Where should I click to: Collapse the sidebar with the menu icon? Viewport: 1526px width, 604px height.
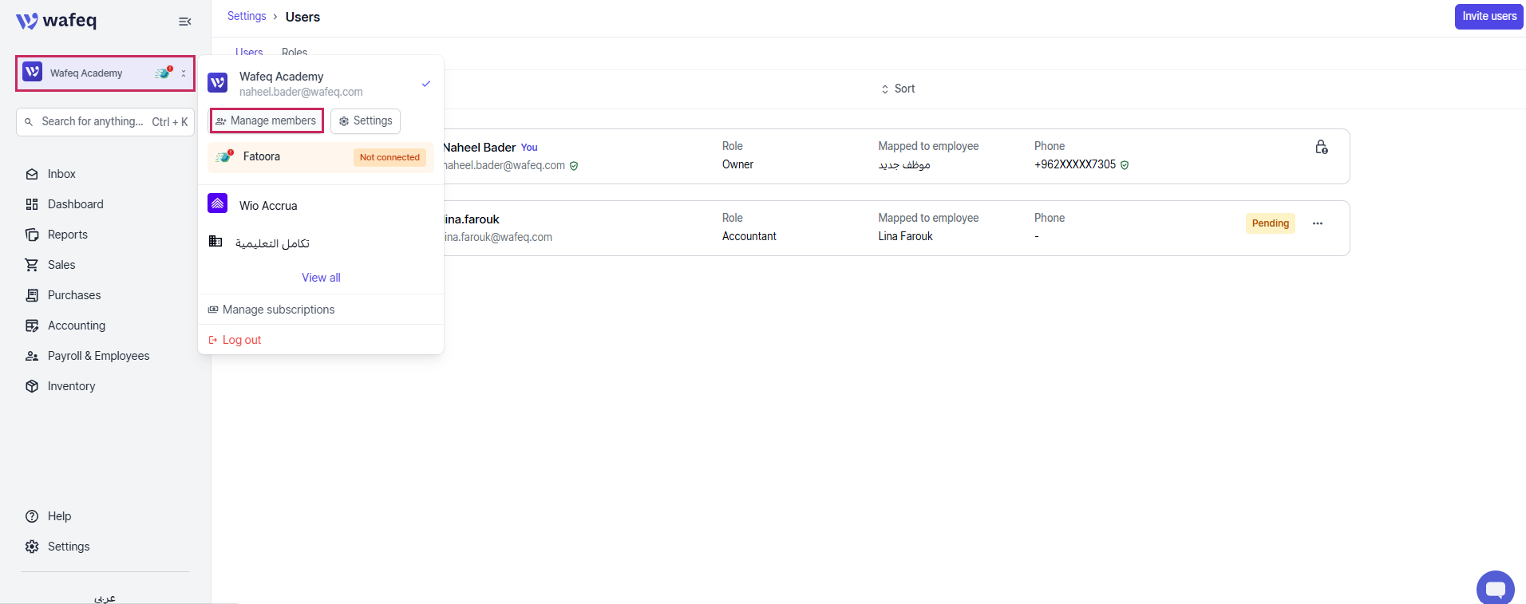[x=184, y=22]
